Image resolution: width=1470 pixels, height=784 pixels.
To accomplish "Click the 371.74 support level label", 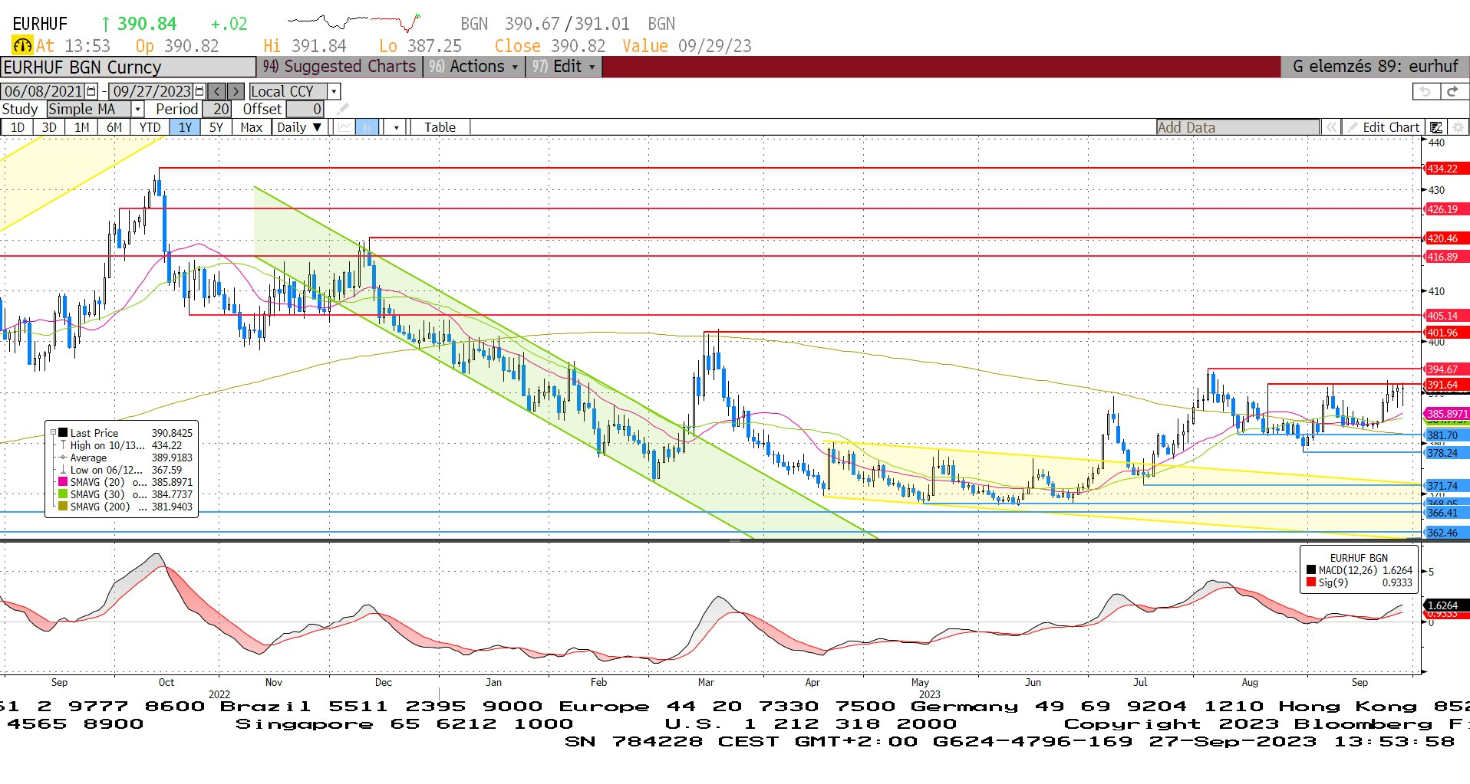I will pos(1446,486).
